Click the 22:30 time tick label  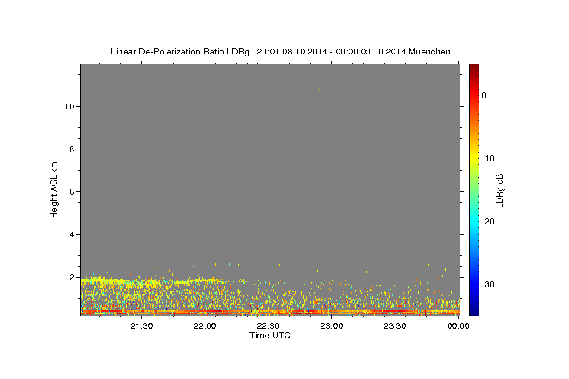tap(268, 326)
